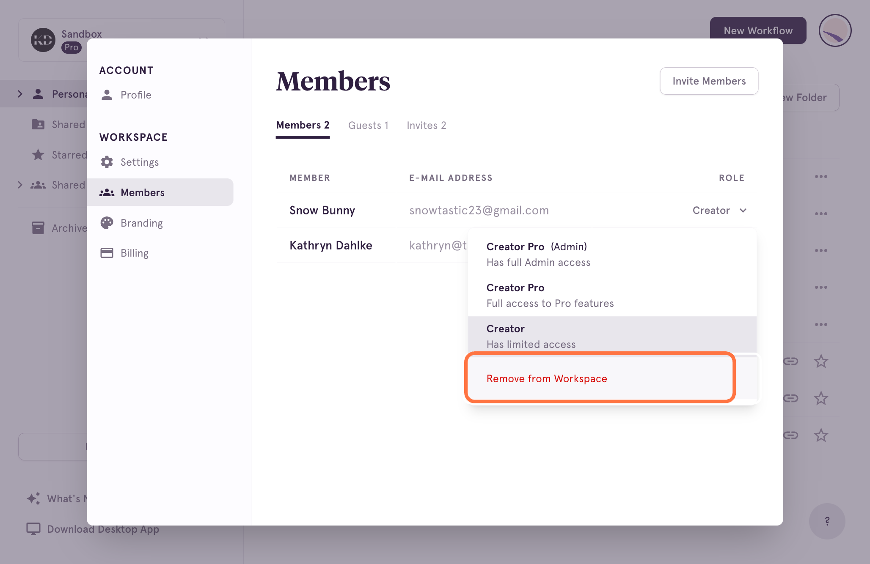Open Branding palette icon
The width and height of the screenshot is (870, 564).
[107, 223]
